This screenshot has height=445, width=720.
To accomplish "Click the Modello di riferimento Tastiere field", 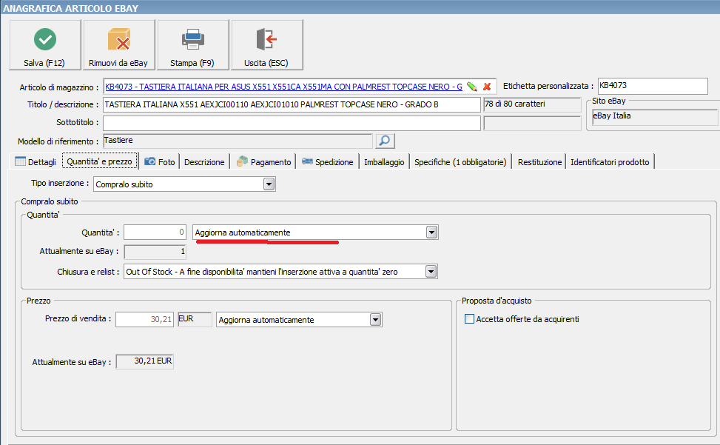I will coord(238,141).
